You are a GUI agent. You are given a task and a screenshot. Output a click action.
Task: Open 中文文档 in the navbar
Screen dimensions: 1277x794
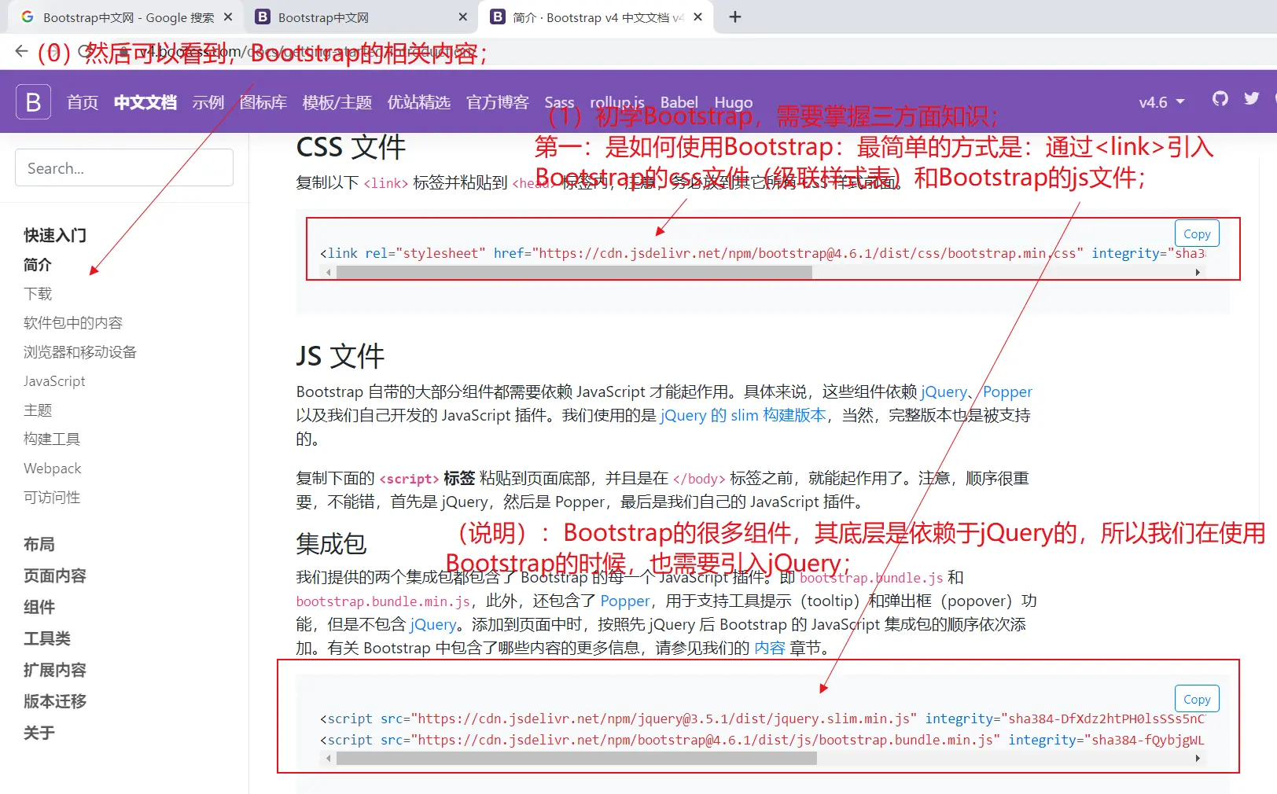tap(145, 102)
